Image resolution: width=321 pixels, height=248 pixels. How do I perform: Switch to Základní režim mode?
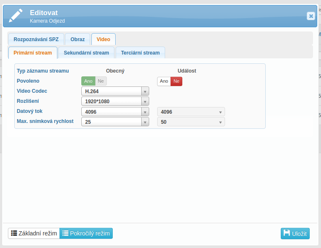tap(34, 233)
